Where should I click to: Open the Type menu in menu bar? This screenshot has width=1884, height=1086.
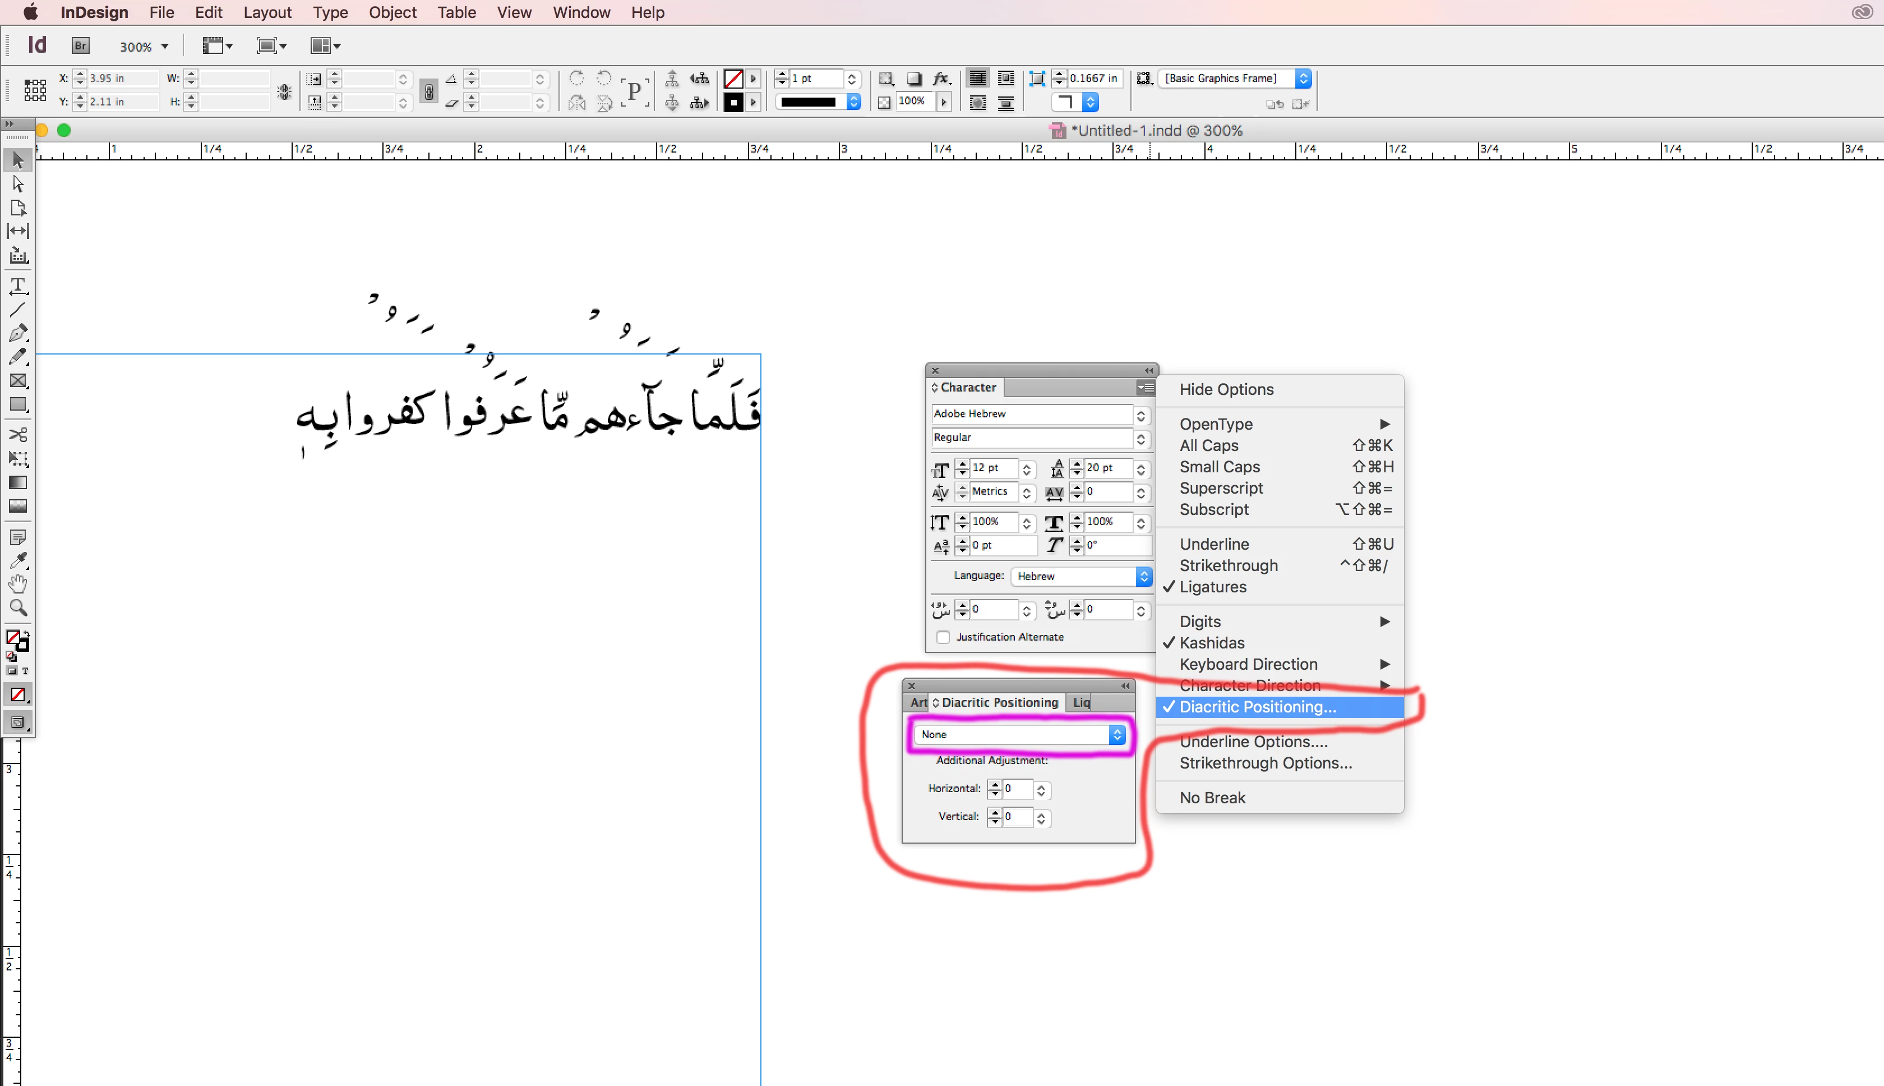tap(330, 13)
